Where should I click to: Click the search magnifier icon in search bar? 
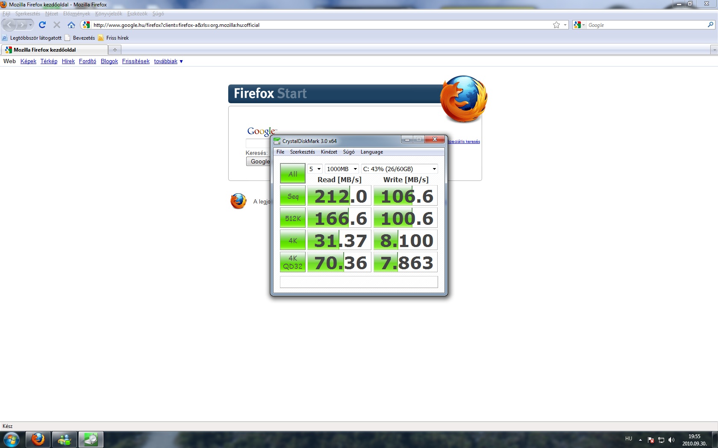pos(711,25)
